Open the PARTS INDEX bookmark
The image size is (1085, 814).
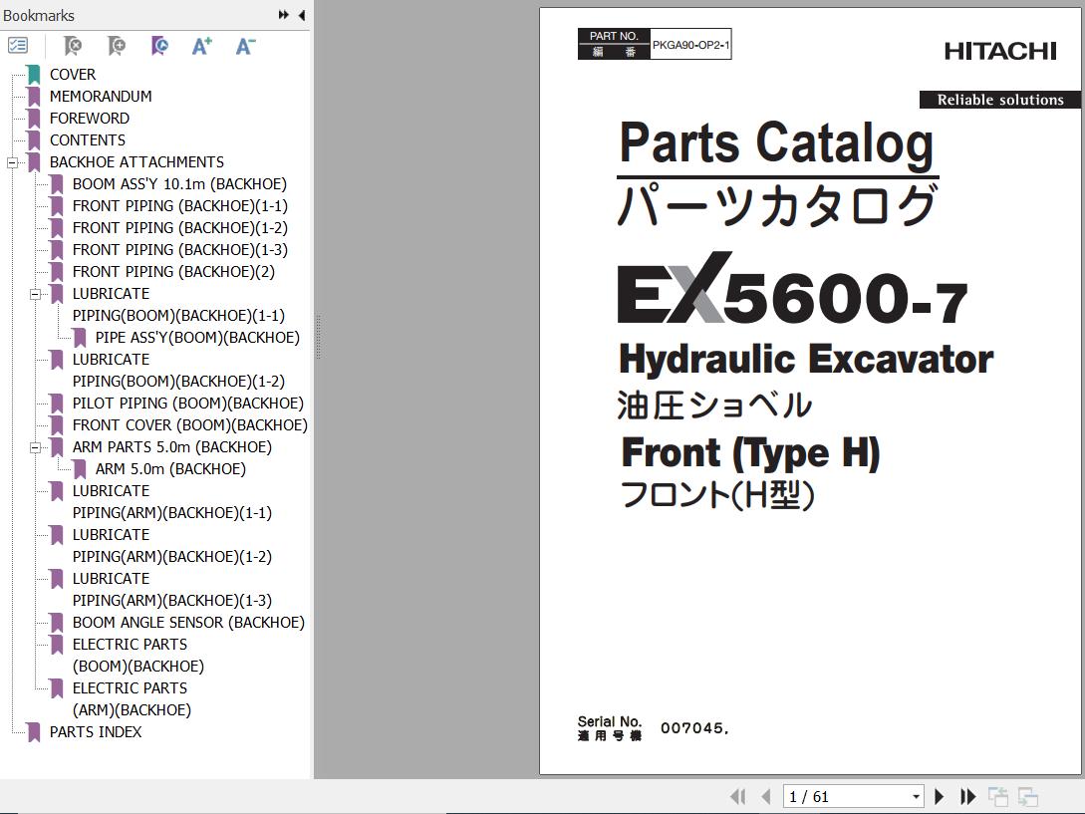coord(96,731)
